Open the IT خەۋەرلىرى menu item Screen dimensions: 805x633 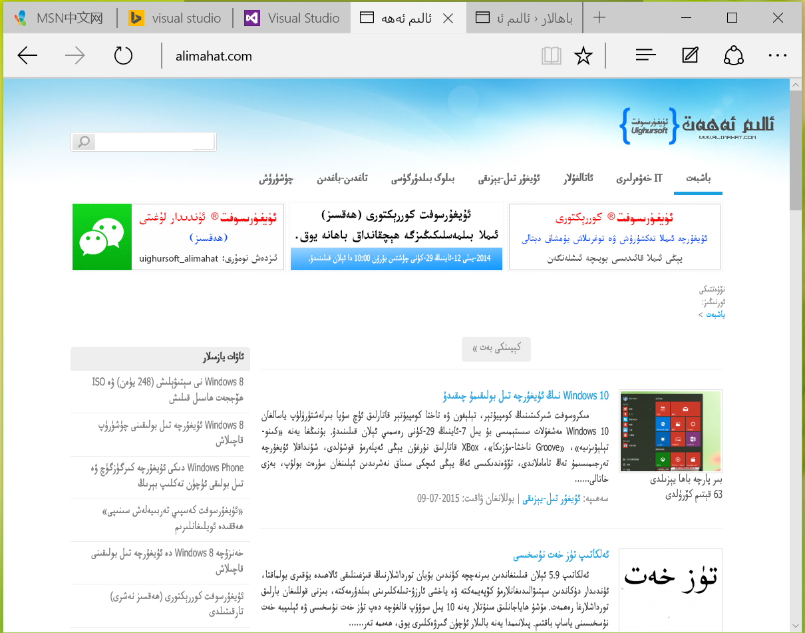click(x=639, y=178)
